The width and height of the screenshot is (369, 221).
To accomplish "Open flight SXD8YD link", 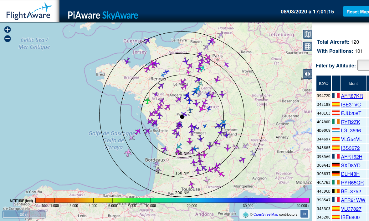I will pos(351,165).
